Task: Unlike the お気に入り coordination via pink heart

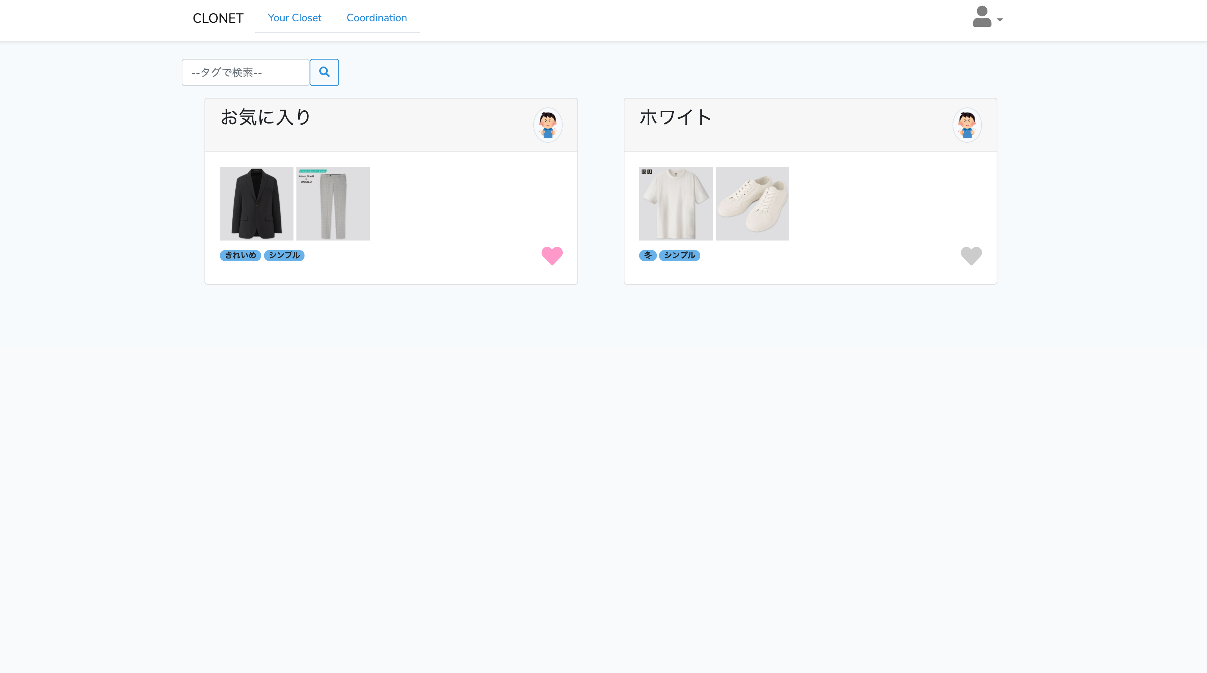Action: pyautogui.click(x=552, y=256)
